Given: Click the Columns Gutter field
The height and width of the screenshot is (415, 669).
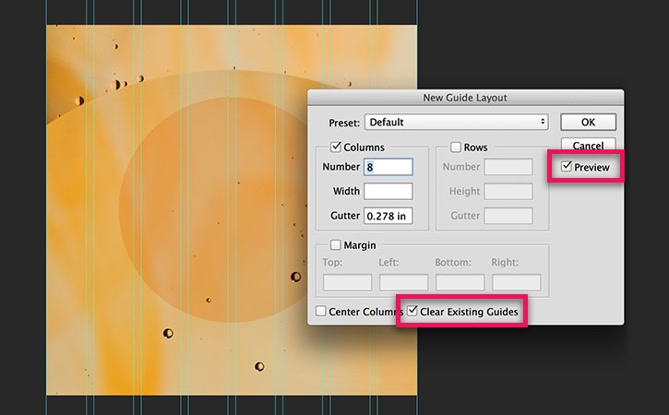Looking at the screenshot, I should pyautogui.click(x=388, y=216).
